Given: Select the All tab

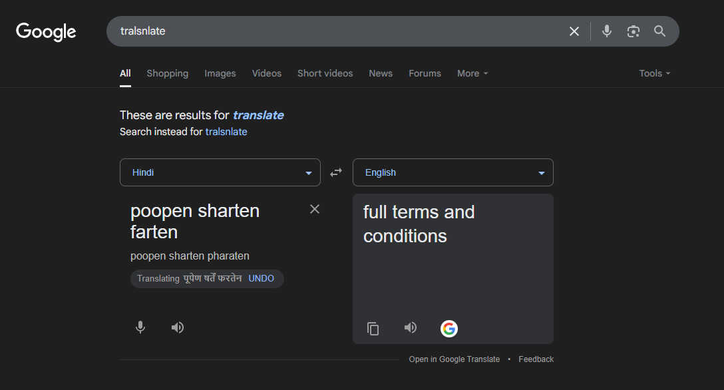Looking at the screenshot, I should pyautogui.click(x=125, y=73).
